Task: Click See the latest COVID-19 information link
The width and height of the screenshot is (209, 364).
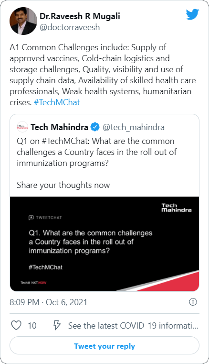Action: click(x=133, y=325)
